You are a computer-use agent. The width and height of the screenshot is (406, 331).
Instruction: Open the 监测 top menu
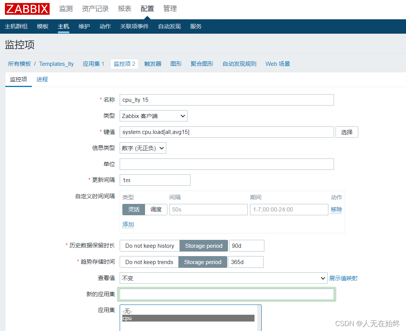(66, 9)
